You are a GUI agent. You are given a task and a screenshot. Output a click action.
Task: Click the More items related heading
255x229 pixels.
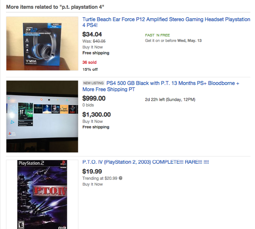(55, 7)
